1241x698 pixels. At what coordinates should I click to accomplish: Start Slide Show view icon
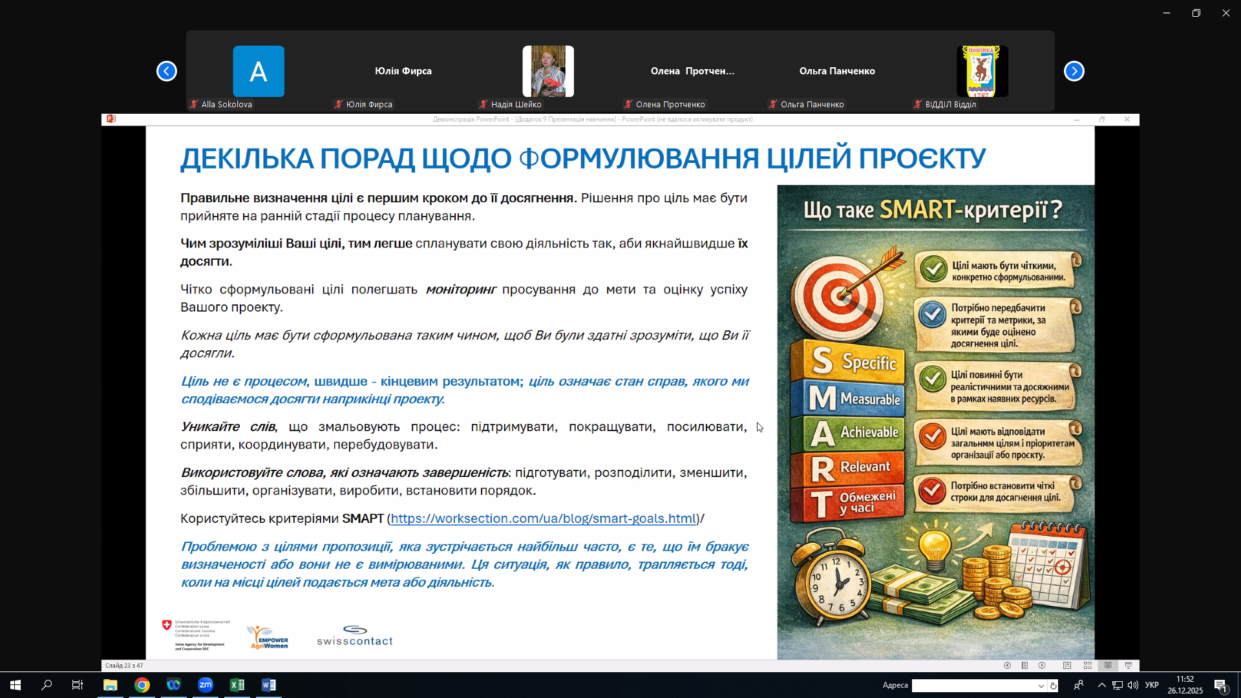(1129, 666)
